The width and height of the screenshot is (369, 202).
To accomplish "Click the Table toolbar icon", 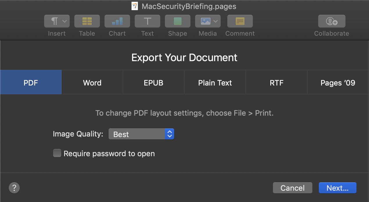I will click(87, 21).
